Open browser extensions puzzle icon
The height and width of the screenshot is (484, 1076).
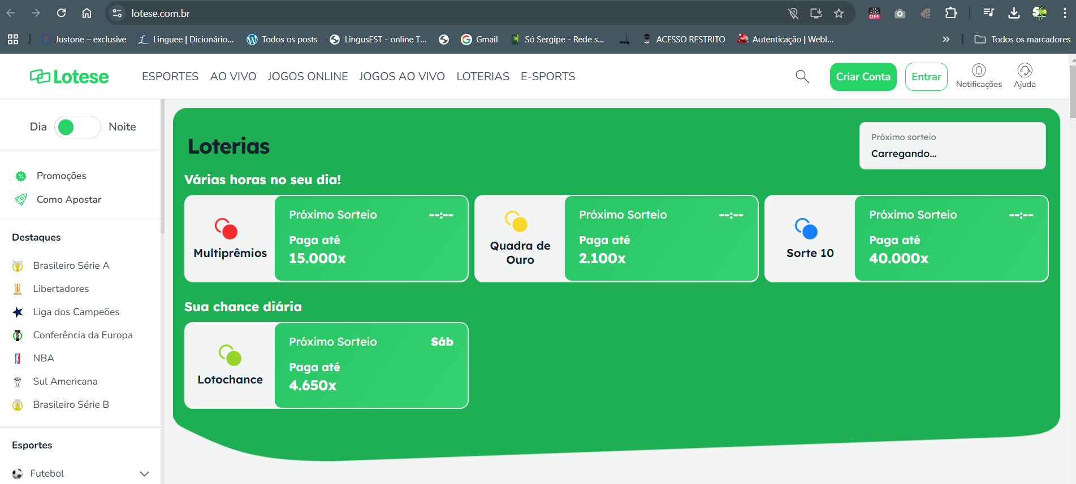pos(951,13)
